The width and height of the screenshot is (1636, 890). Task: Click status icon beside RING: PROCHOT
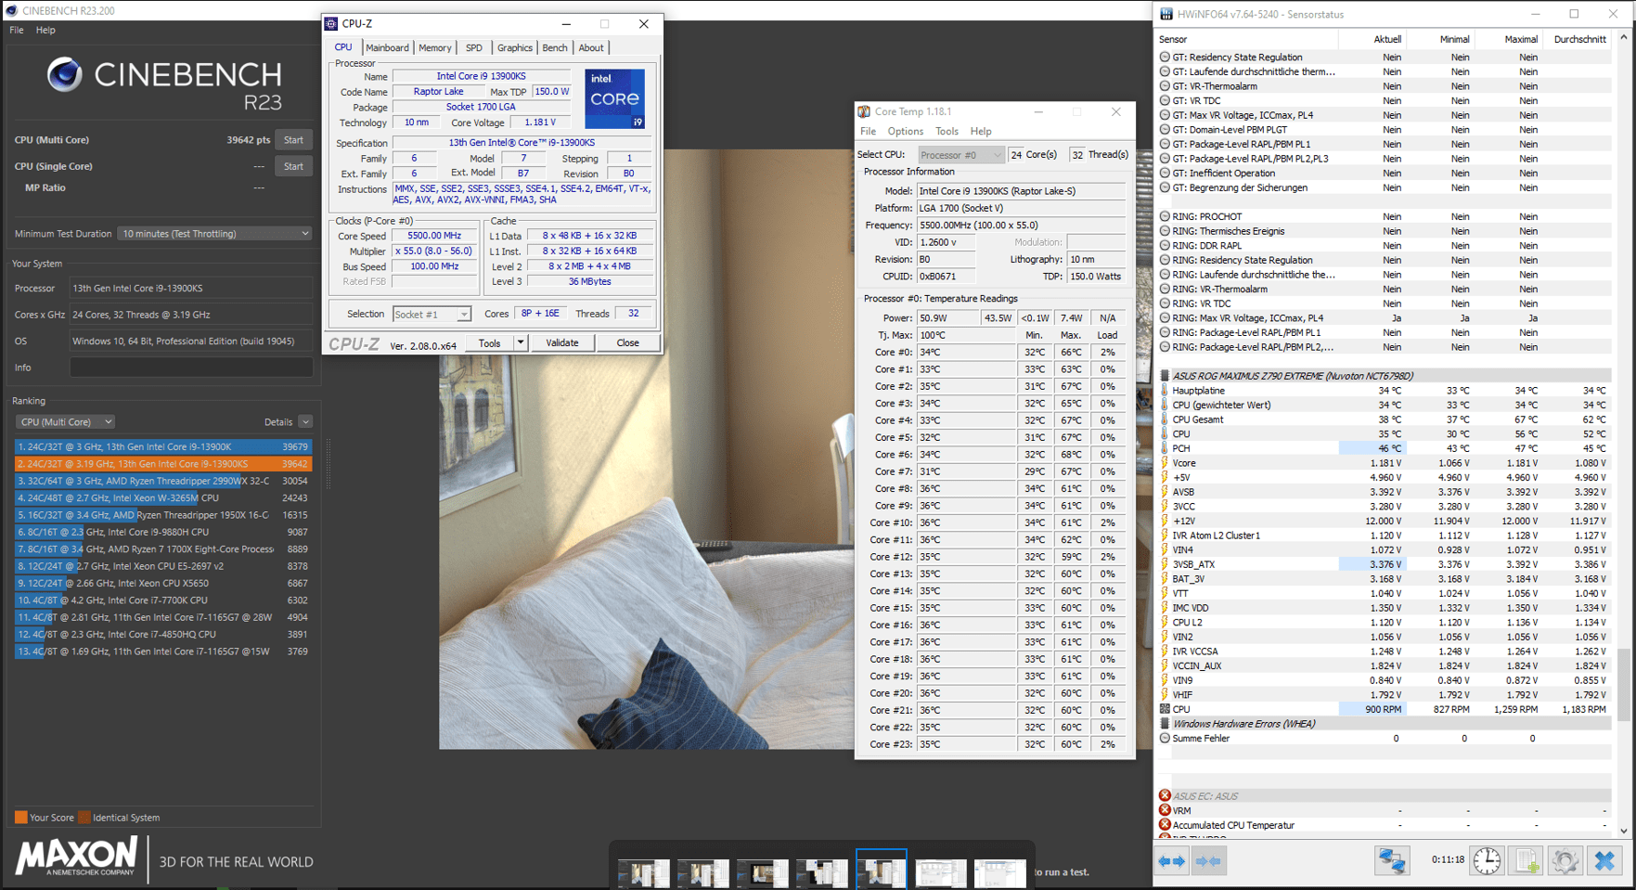point(1165,216)
